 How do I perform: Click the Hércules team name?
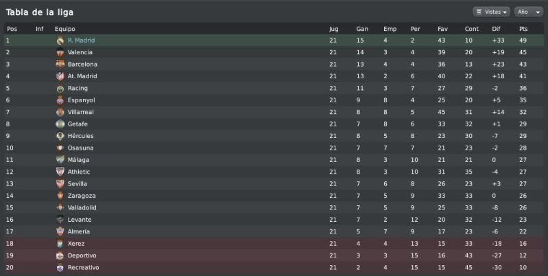pos(81,136)
